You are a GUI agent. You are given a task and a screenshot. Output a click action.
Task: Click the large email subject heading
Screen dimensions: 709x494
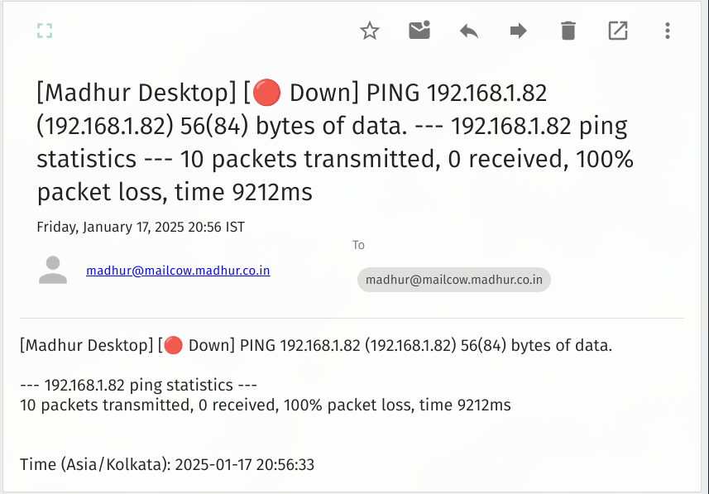point(334,142)
